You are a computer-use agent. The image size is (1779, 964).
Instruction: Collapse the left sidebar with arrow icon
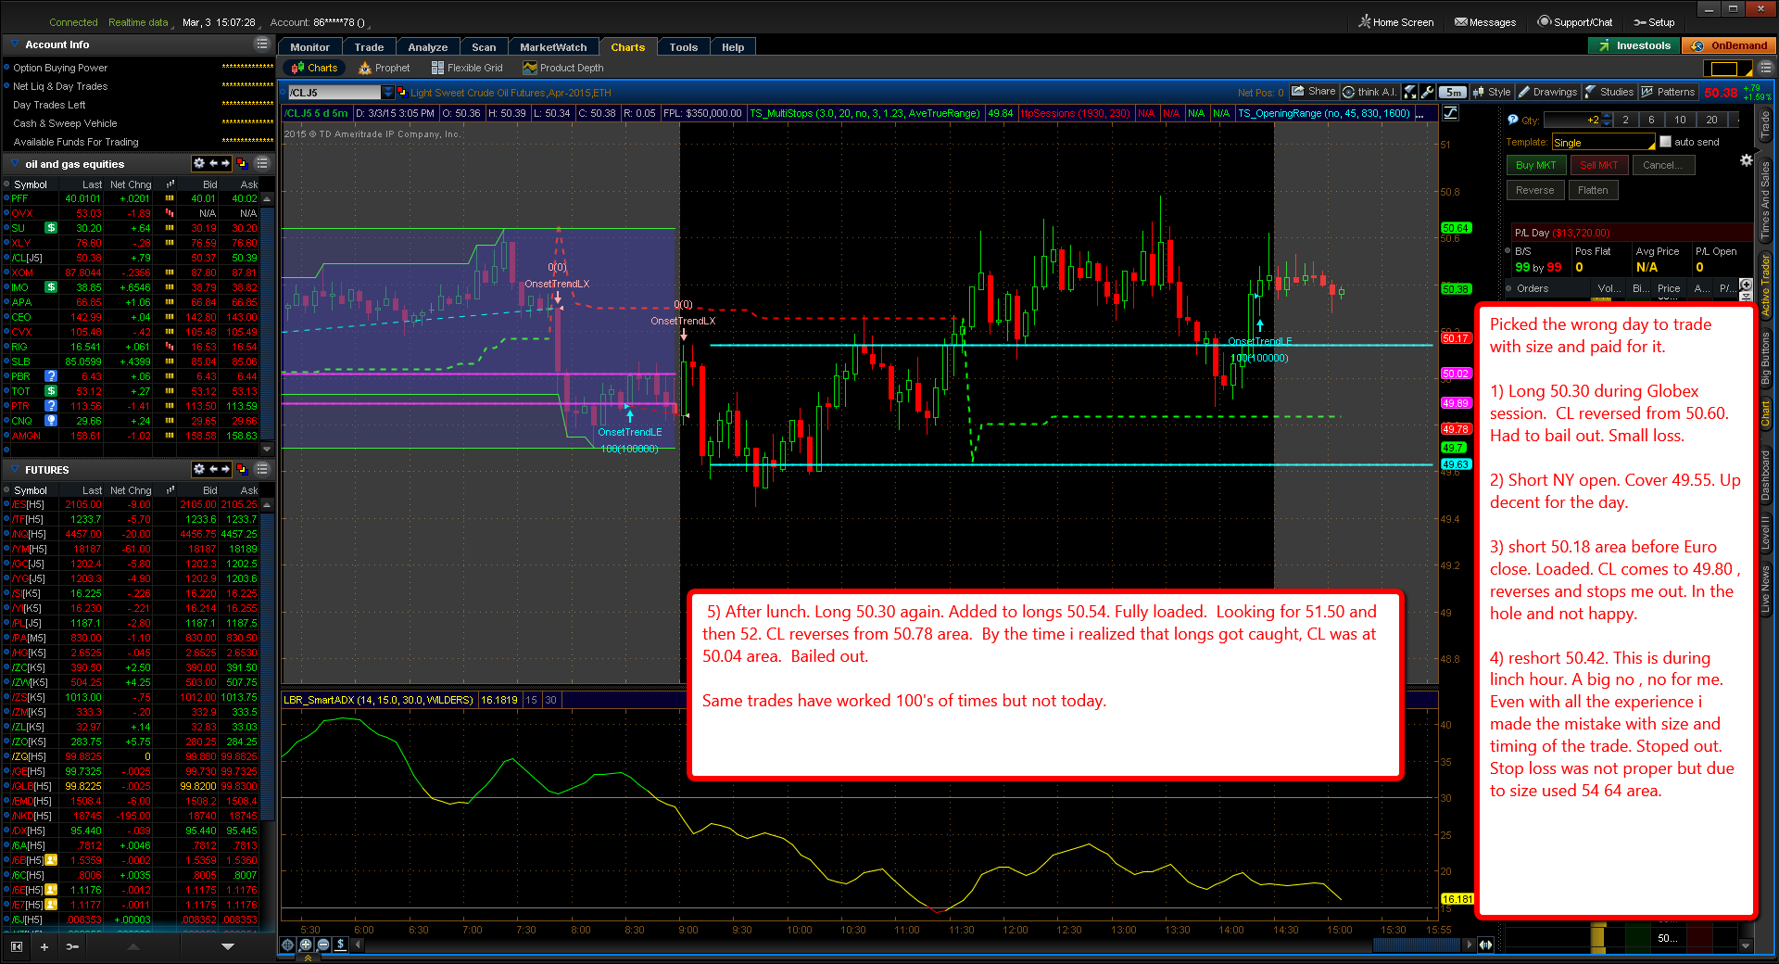[17, 946]
